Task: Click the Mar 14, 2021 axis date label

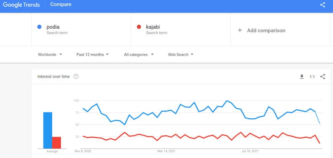Action: click(x=166, y=151)
